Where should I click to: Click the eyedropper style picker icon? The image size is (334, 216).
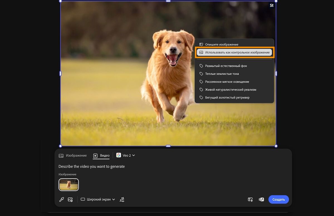(62, 200)
